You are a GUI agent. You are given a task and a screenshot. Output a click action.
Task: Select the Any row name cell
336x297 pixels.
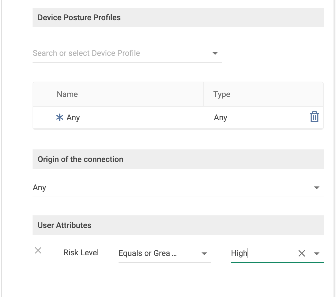(73, 118)
